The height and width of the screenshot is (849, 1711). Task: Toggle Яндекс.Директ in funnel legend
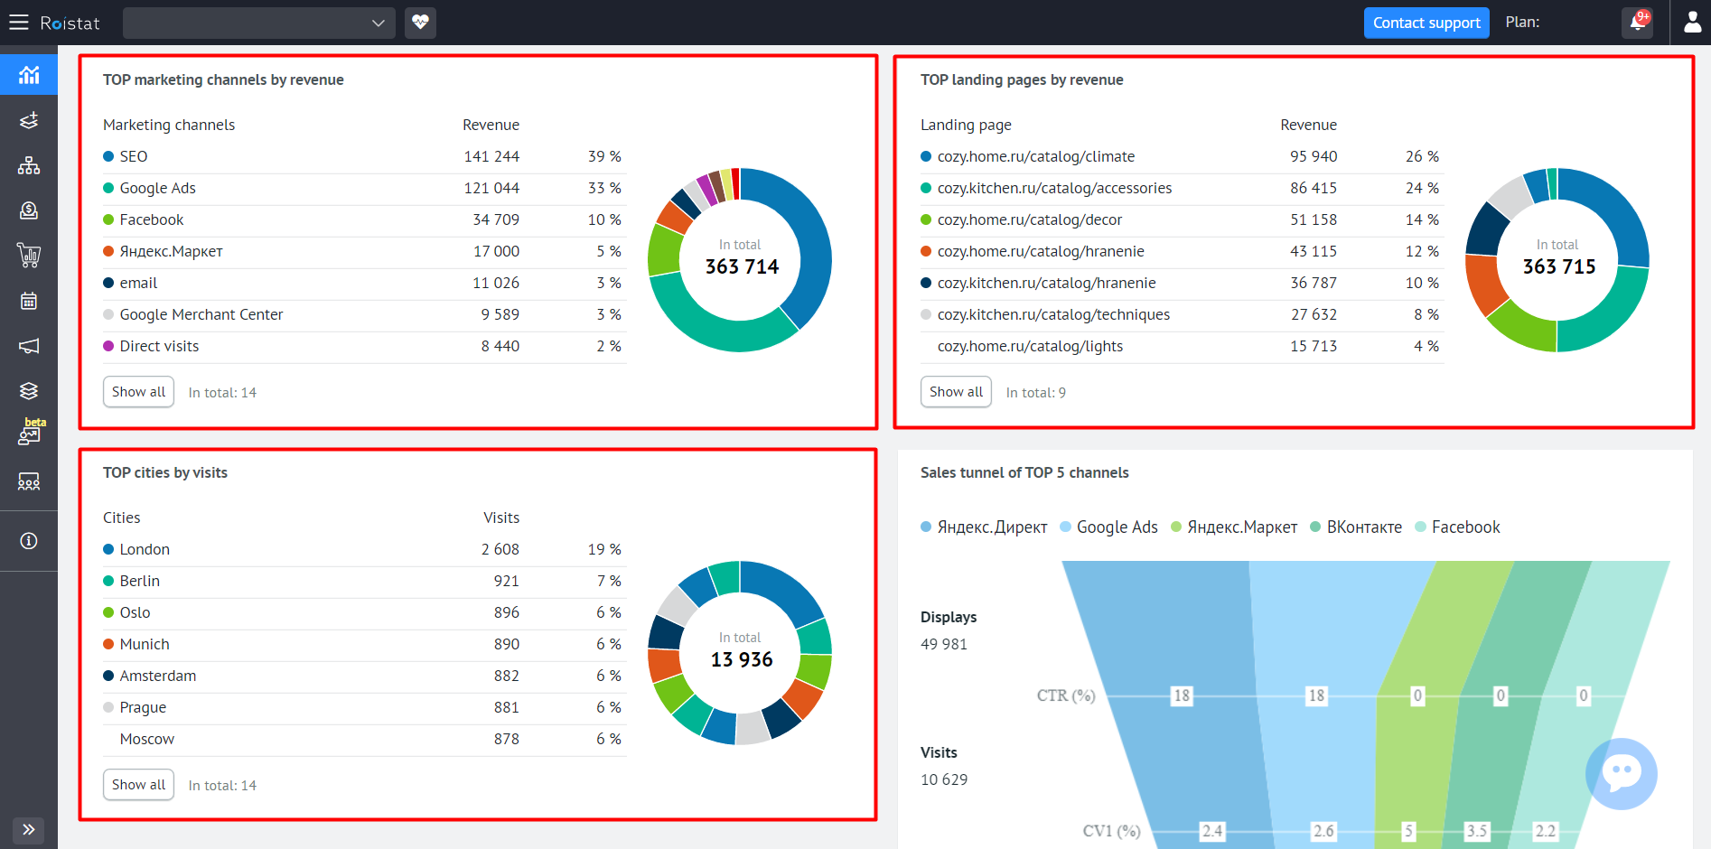pyautogui.click(x=984, y=527)
